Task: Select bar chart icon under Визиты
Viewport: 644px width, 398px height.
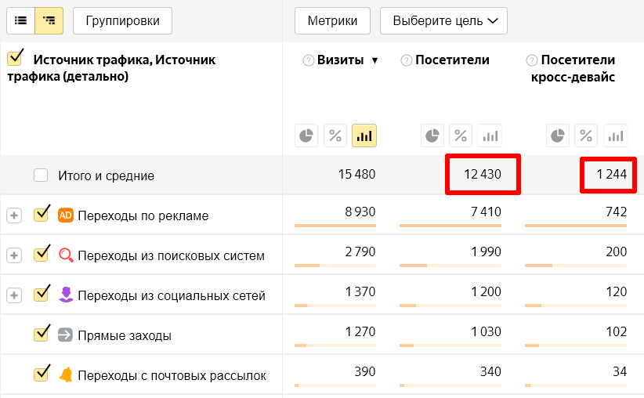Action: pyautogui.click(x=364, y=136)
